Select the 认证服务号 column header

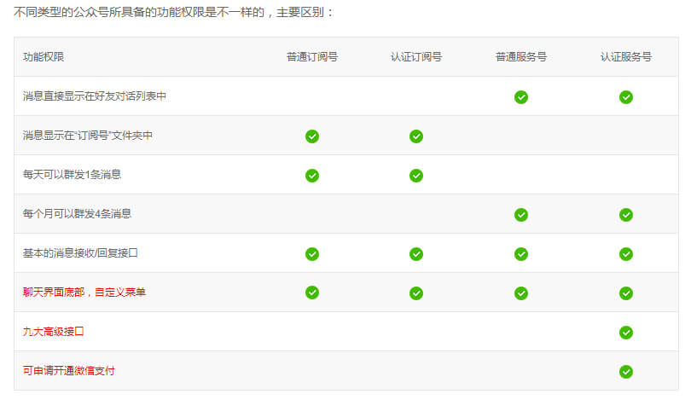pyautogui.click(x=626, y=57)
